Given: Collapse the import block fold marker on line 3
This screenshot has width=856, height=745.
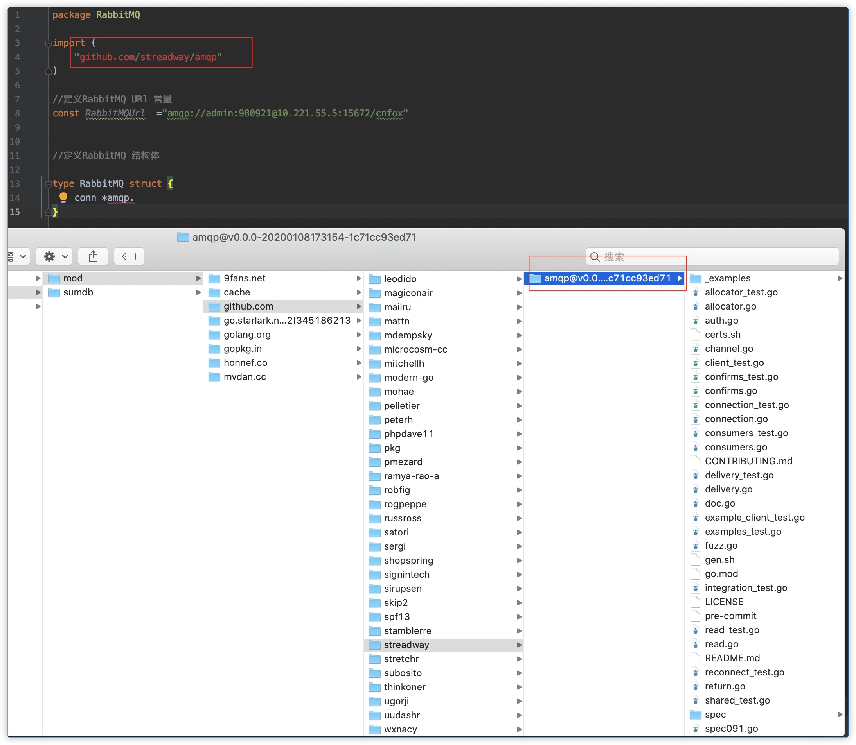Looking at the screenshot, I should point(48,43).
